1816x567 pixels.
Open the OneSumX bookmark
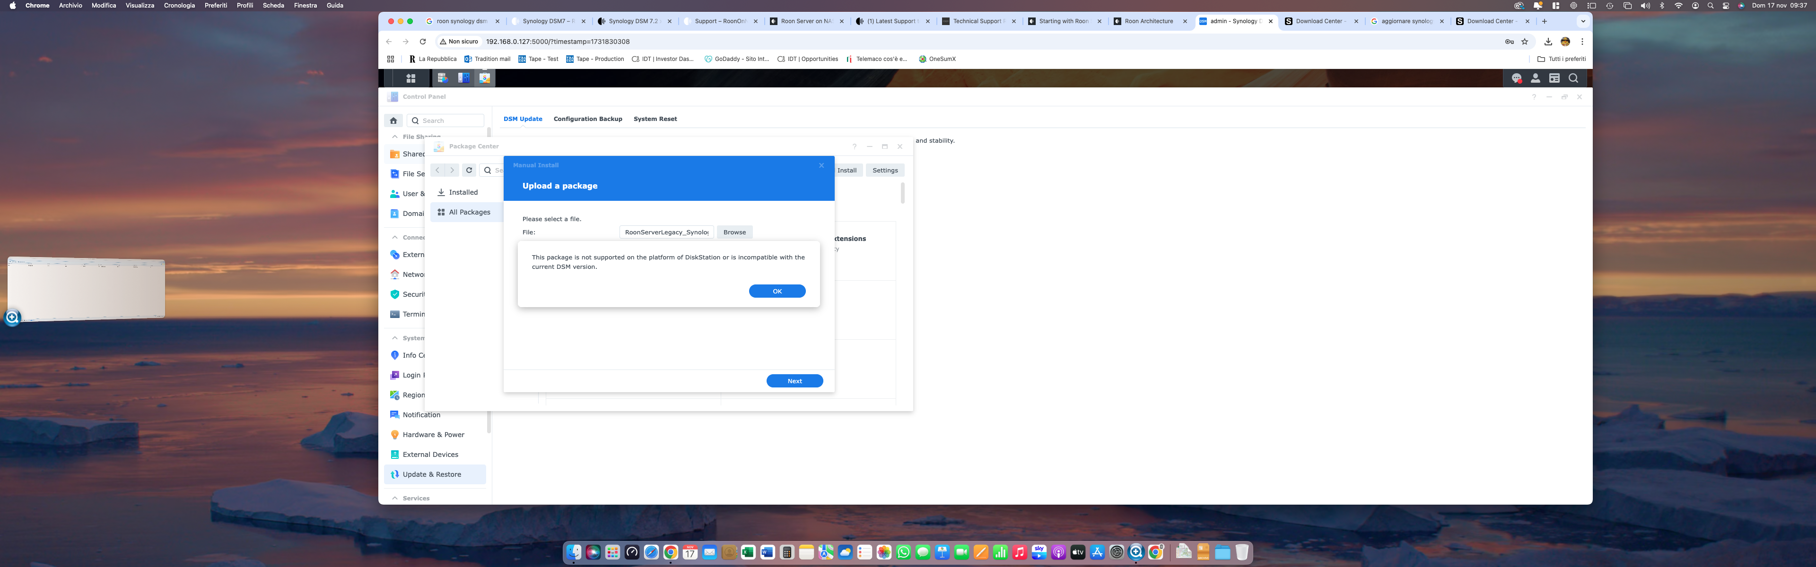pos(937,59)
